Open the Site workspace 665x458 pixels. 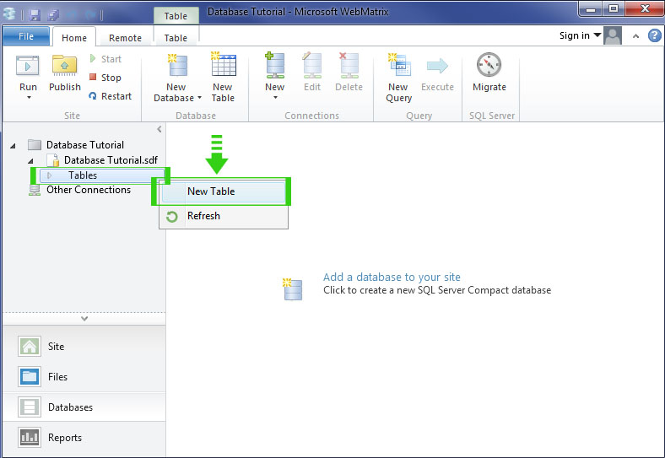(84, 347)
